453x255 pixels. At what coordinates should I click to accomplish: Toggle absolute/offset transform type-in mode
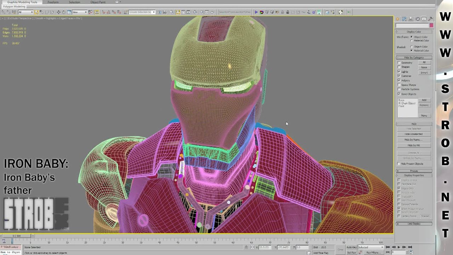pos(252,247)
